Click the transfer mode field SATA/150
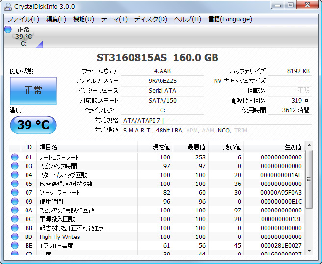This screenshot has height=264, width=322. pyautogui.click(x=162, y=101)
